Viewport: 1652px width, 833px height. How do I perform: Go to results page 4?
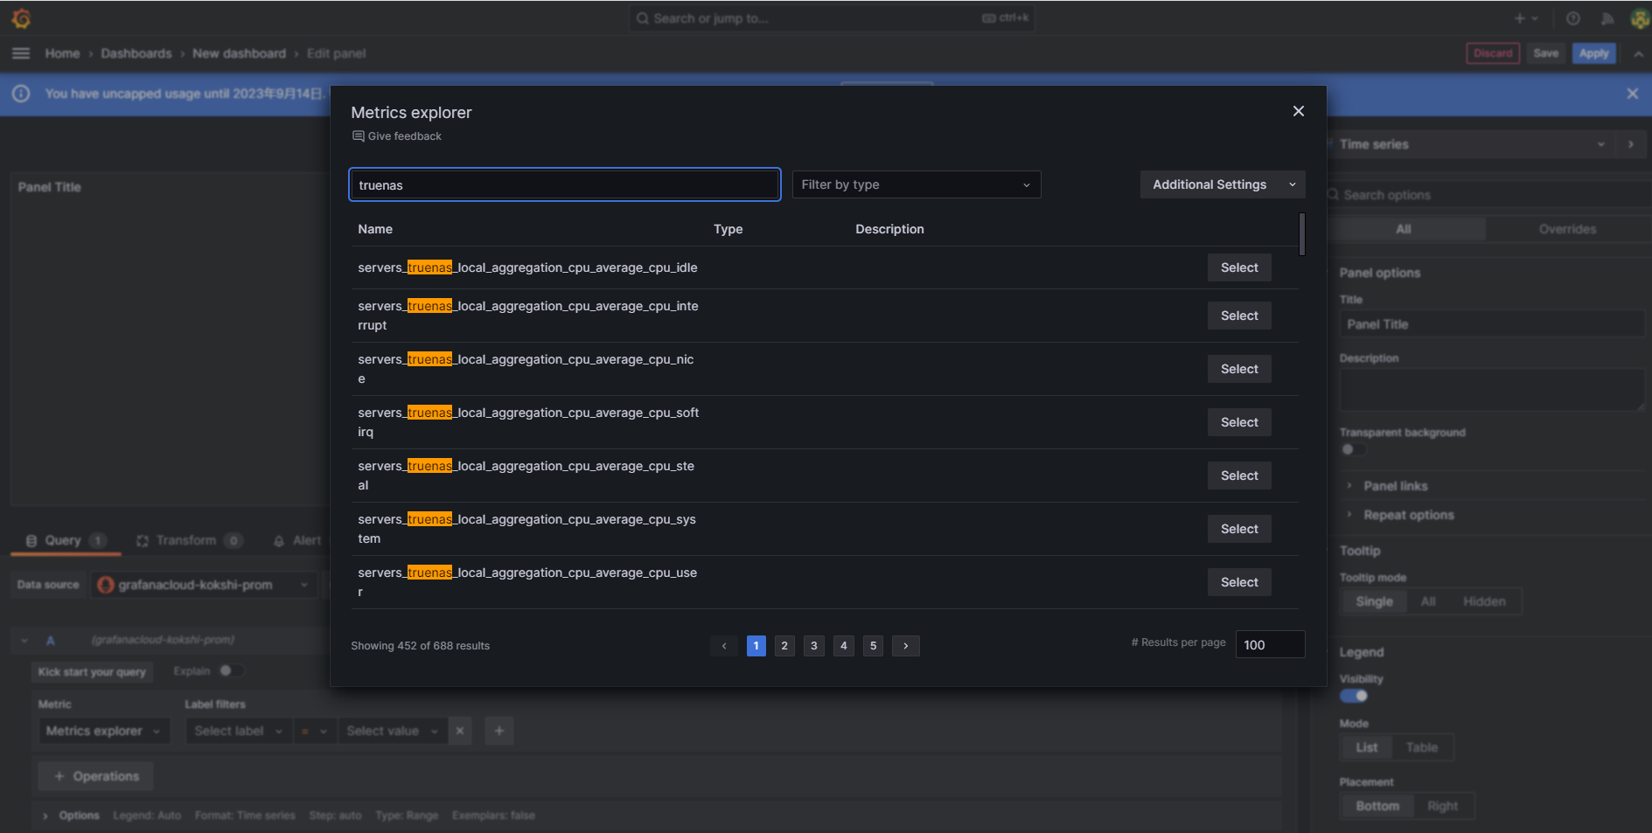(x=844, y=646)
